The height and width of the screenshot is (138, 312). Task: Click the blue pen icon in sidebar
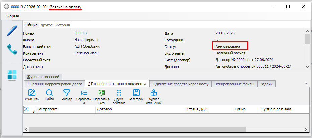pos(12,31)
